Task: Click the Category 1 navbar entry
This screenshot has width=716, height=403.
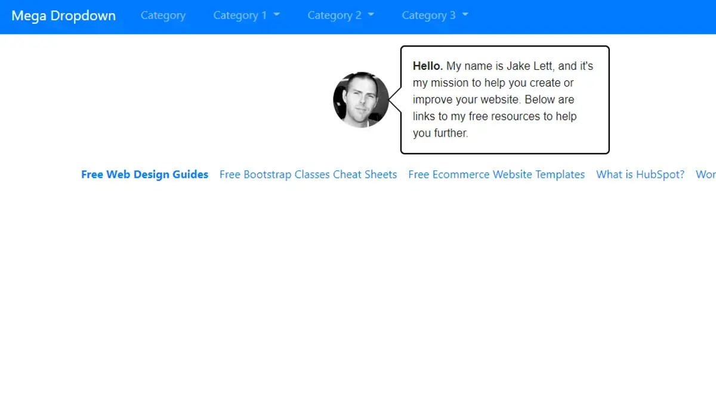Action: [242, 15]
